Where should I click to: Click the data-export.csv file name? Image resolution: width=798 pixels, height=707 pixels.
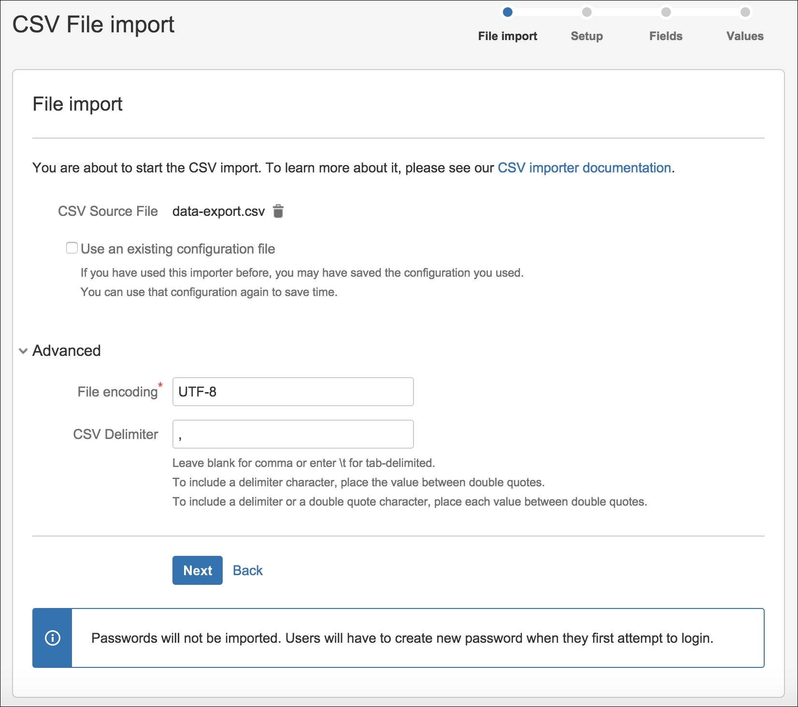[218, 212]
